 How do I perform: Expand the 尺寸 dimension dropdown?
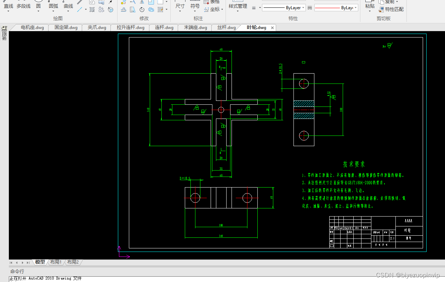[180, 12]
